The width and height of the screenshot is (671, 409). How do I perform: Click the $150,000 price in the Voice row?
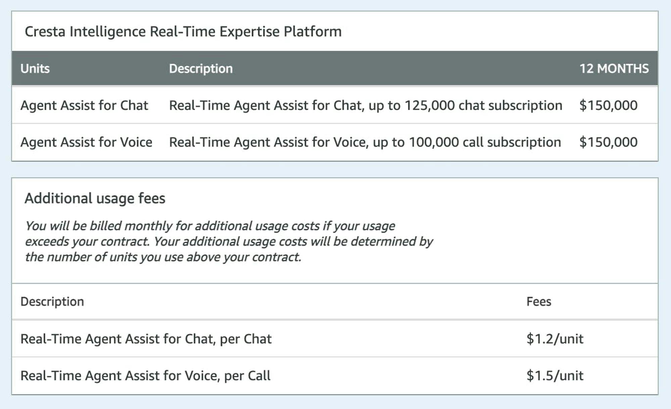tap(608, 142)
